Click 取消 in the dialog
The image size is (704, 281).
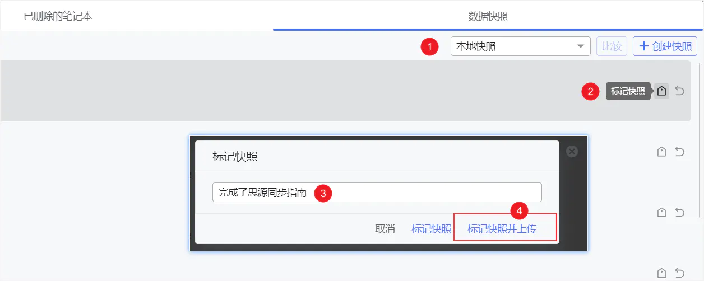[385, 228]
